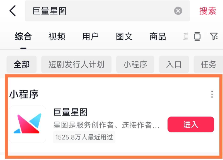Select the 全部 filter chip

click(21, 64)
